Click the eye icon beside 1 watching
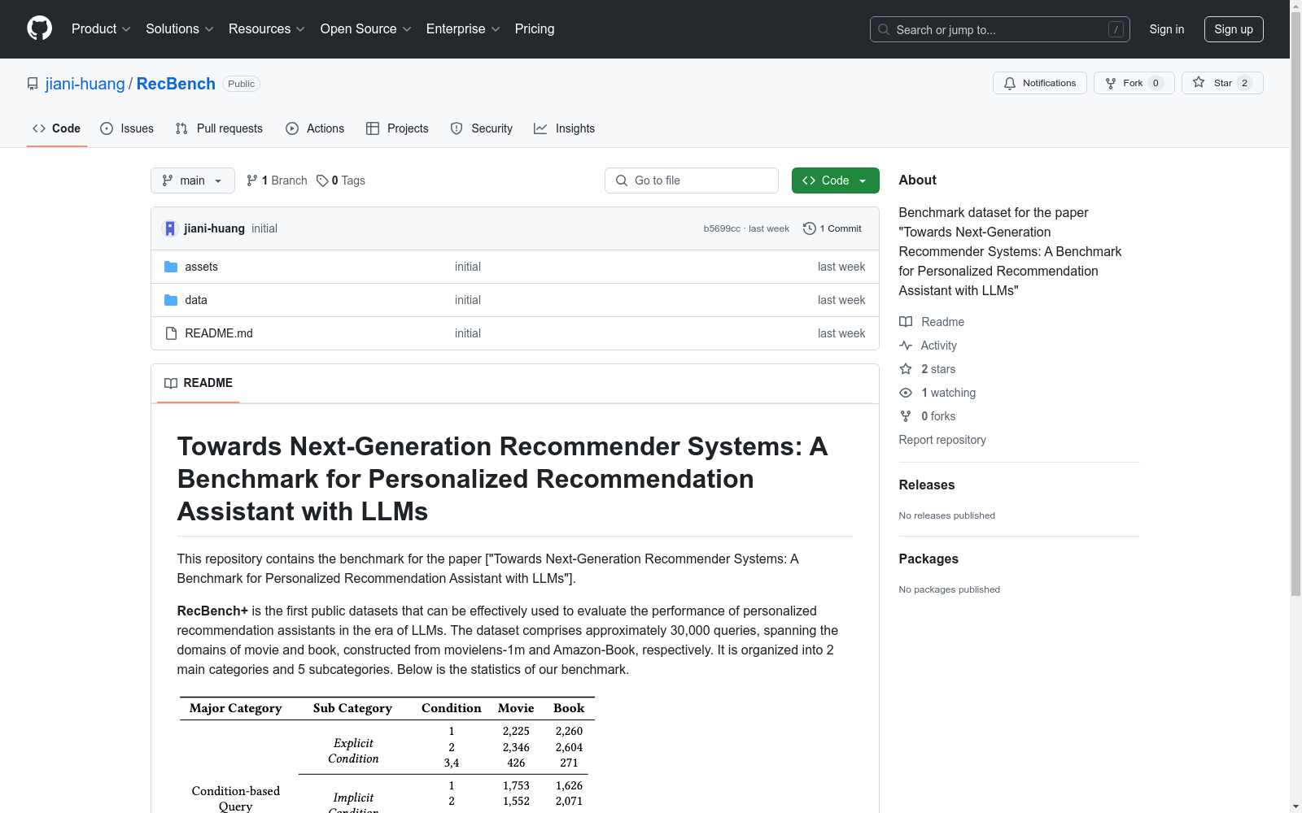1302x813 pixels. pos(906,393)
